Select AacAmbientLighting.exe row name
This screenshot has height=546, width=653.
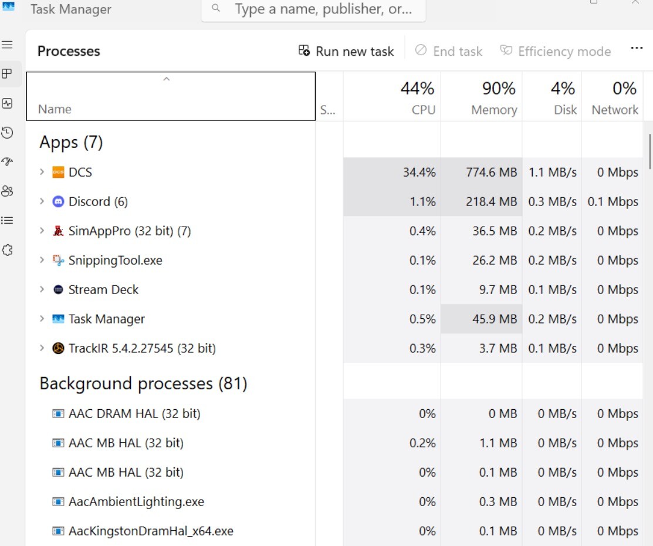136,501
